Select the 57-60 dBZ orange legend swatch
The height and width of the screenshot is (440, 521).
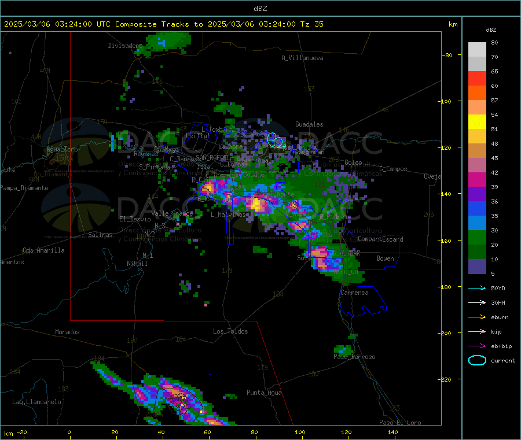click(x=477, y=93)
